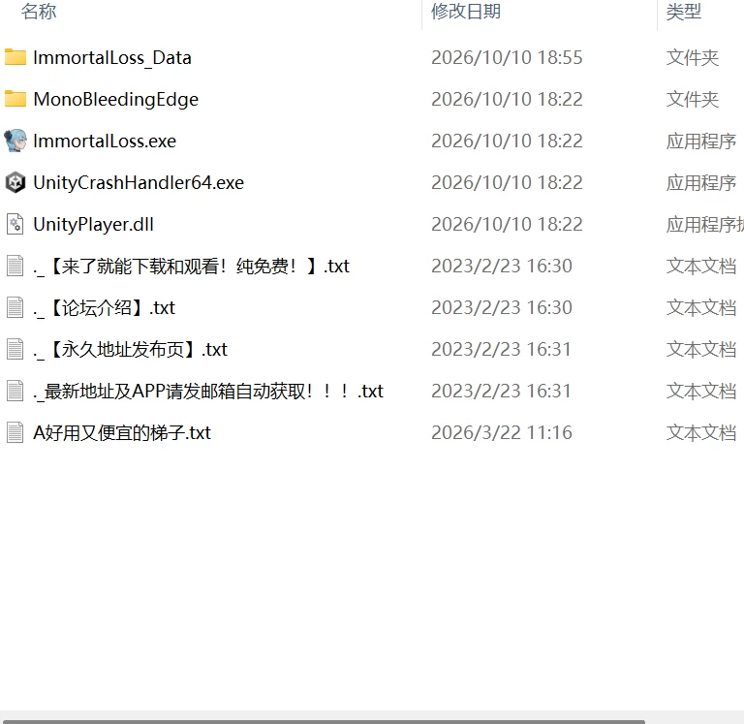Click date 2026/10/10 18:55 of ImmortalLoss_Data
Screen dimensions: 744x724
tap(507, 58)
